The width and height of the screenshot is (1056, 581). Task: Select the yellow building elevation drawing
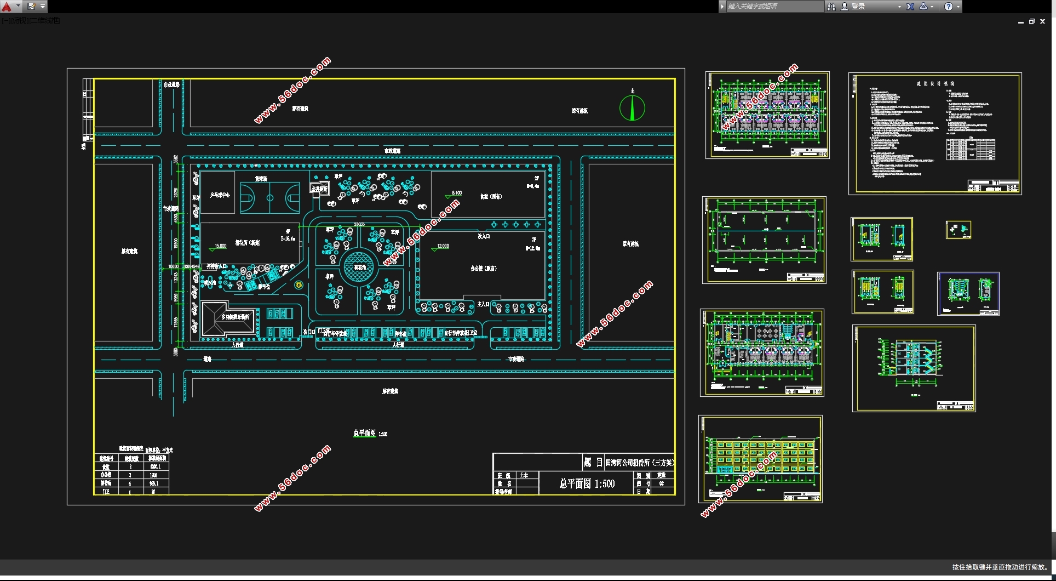(x=760, y=459)
